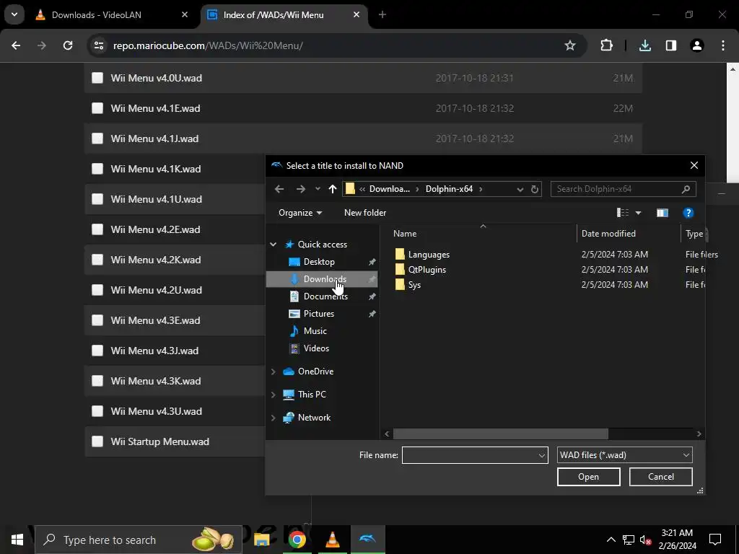
Task: Open Chrome profile avatar
Action: pyautogui.click(x=696, y=45)
